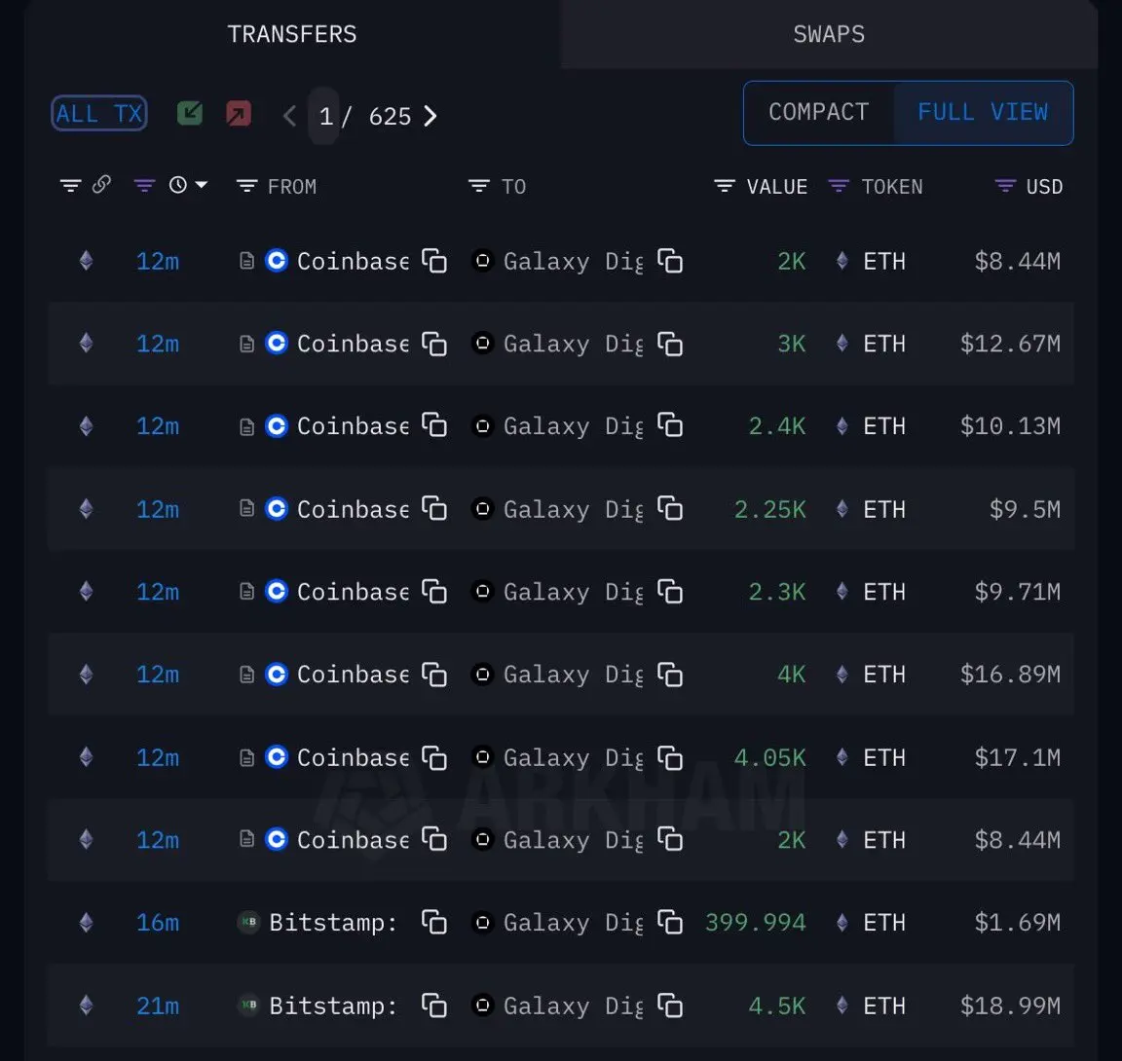Image resolution: width=1122 pixels, height=1061 pixels.
Task: Copy Galaxy Digital address in $18.99M row
Action: tap(670, 1006)
